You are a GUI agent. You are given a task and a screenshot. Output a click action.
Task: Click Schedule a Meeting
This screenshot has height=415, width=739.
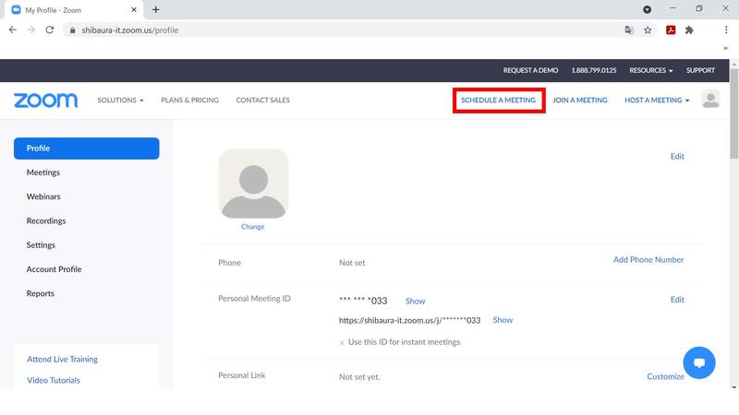[x=498, y=101]
